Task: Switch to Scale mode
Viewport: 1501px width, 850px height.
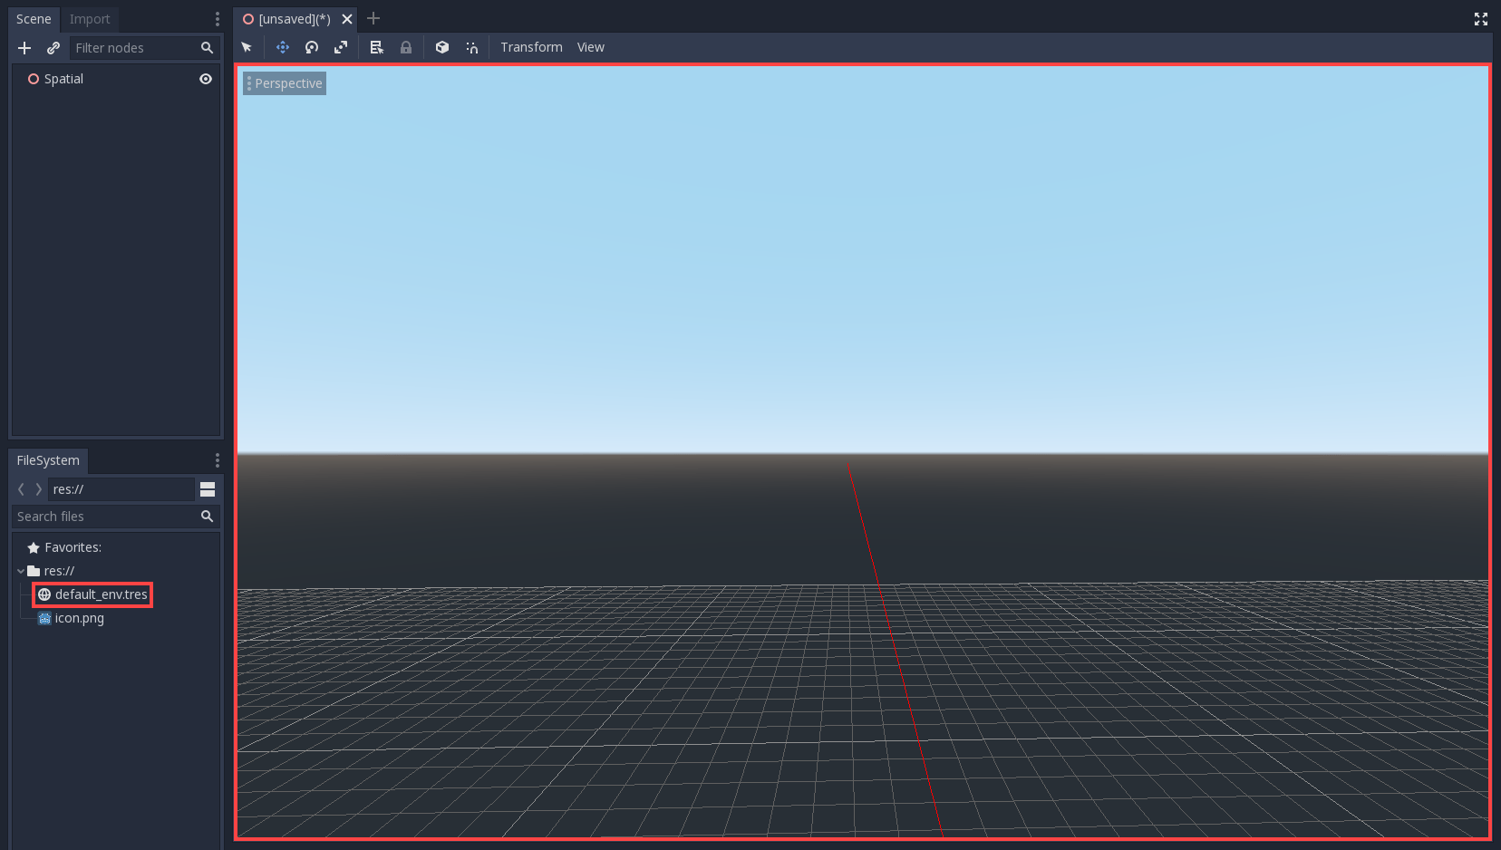Action: pos(341,47)
